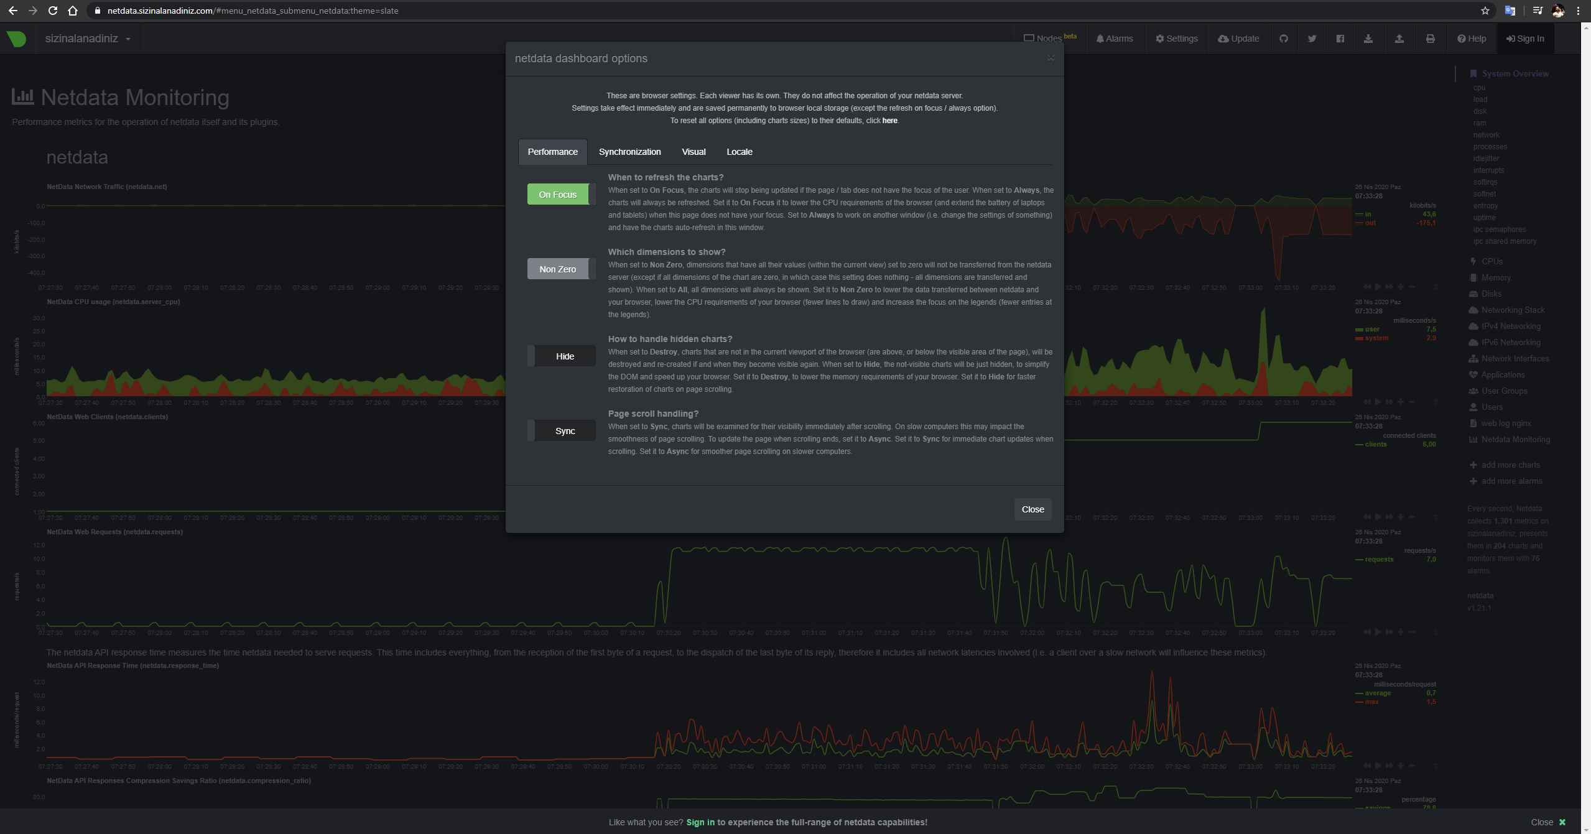The image size is (1591, 834).
Task: Open the GitHub icon link in navbar
Action: click(1283, 39)
